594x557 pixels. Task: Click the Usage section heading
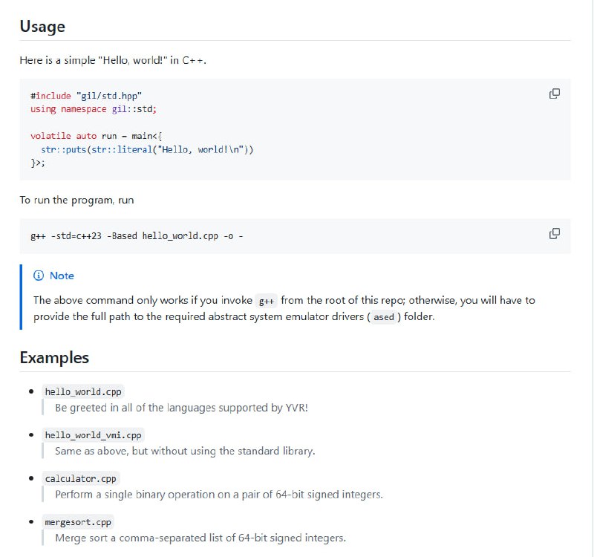click(x=42, y=26)
